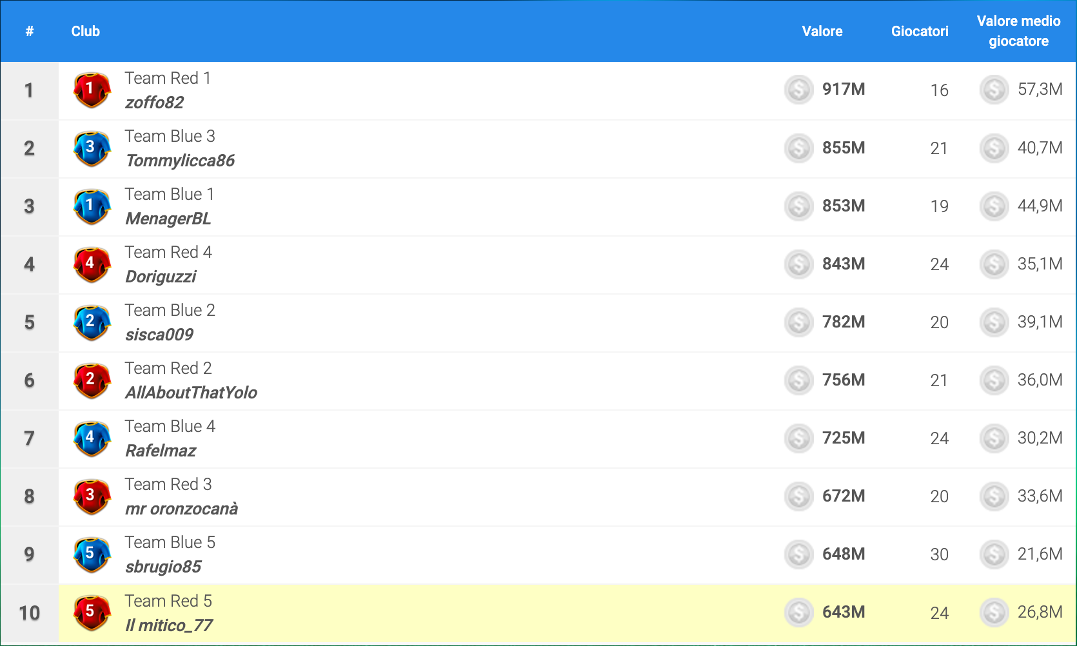Click the average value 36,0M

click(x=1040, y=380)
